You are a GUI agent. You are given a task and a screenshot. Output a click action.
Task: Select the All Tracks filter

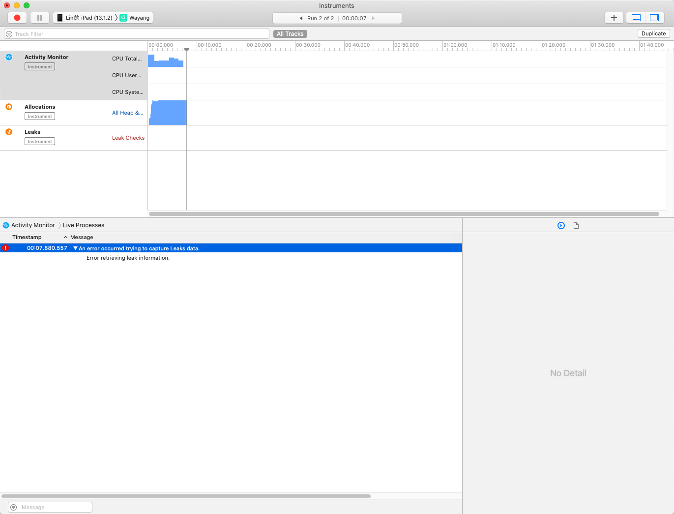(x=290, y=34)
